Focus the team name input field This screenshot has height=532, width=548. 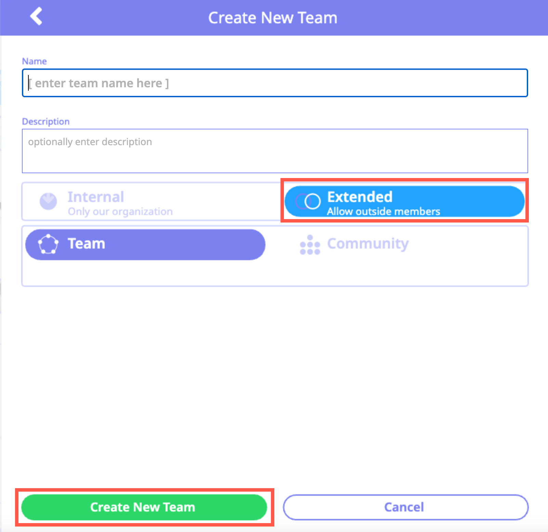[x=275, y=83]
